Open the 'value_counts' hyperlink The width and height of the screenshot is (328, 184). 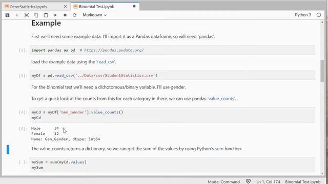pyautogui.click(x=221, y=99)
